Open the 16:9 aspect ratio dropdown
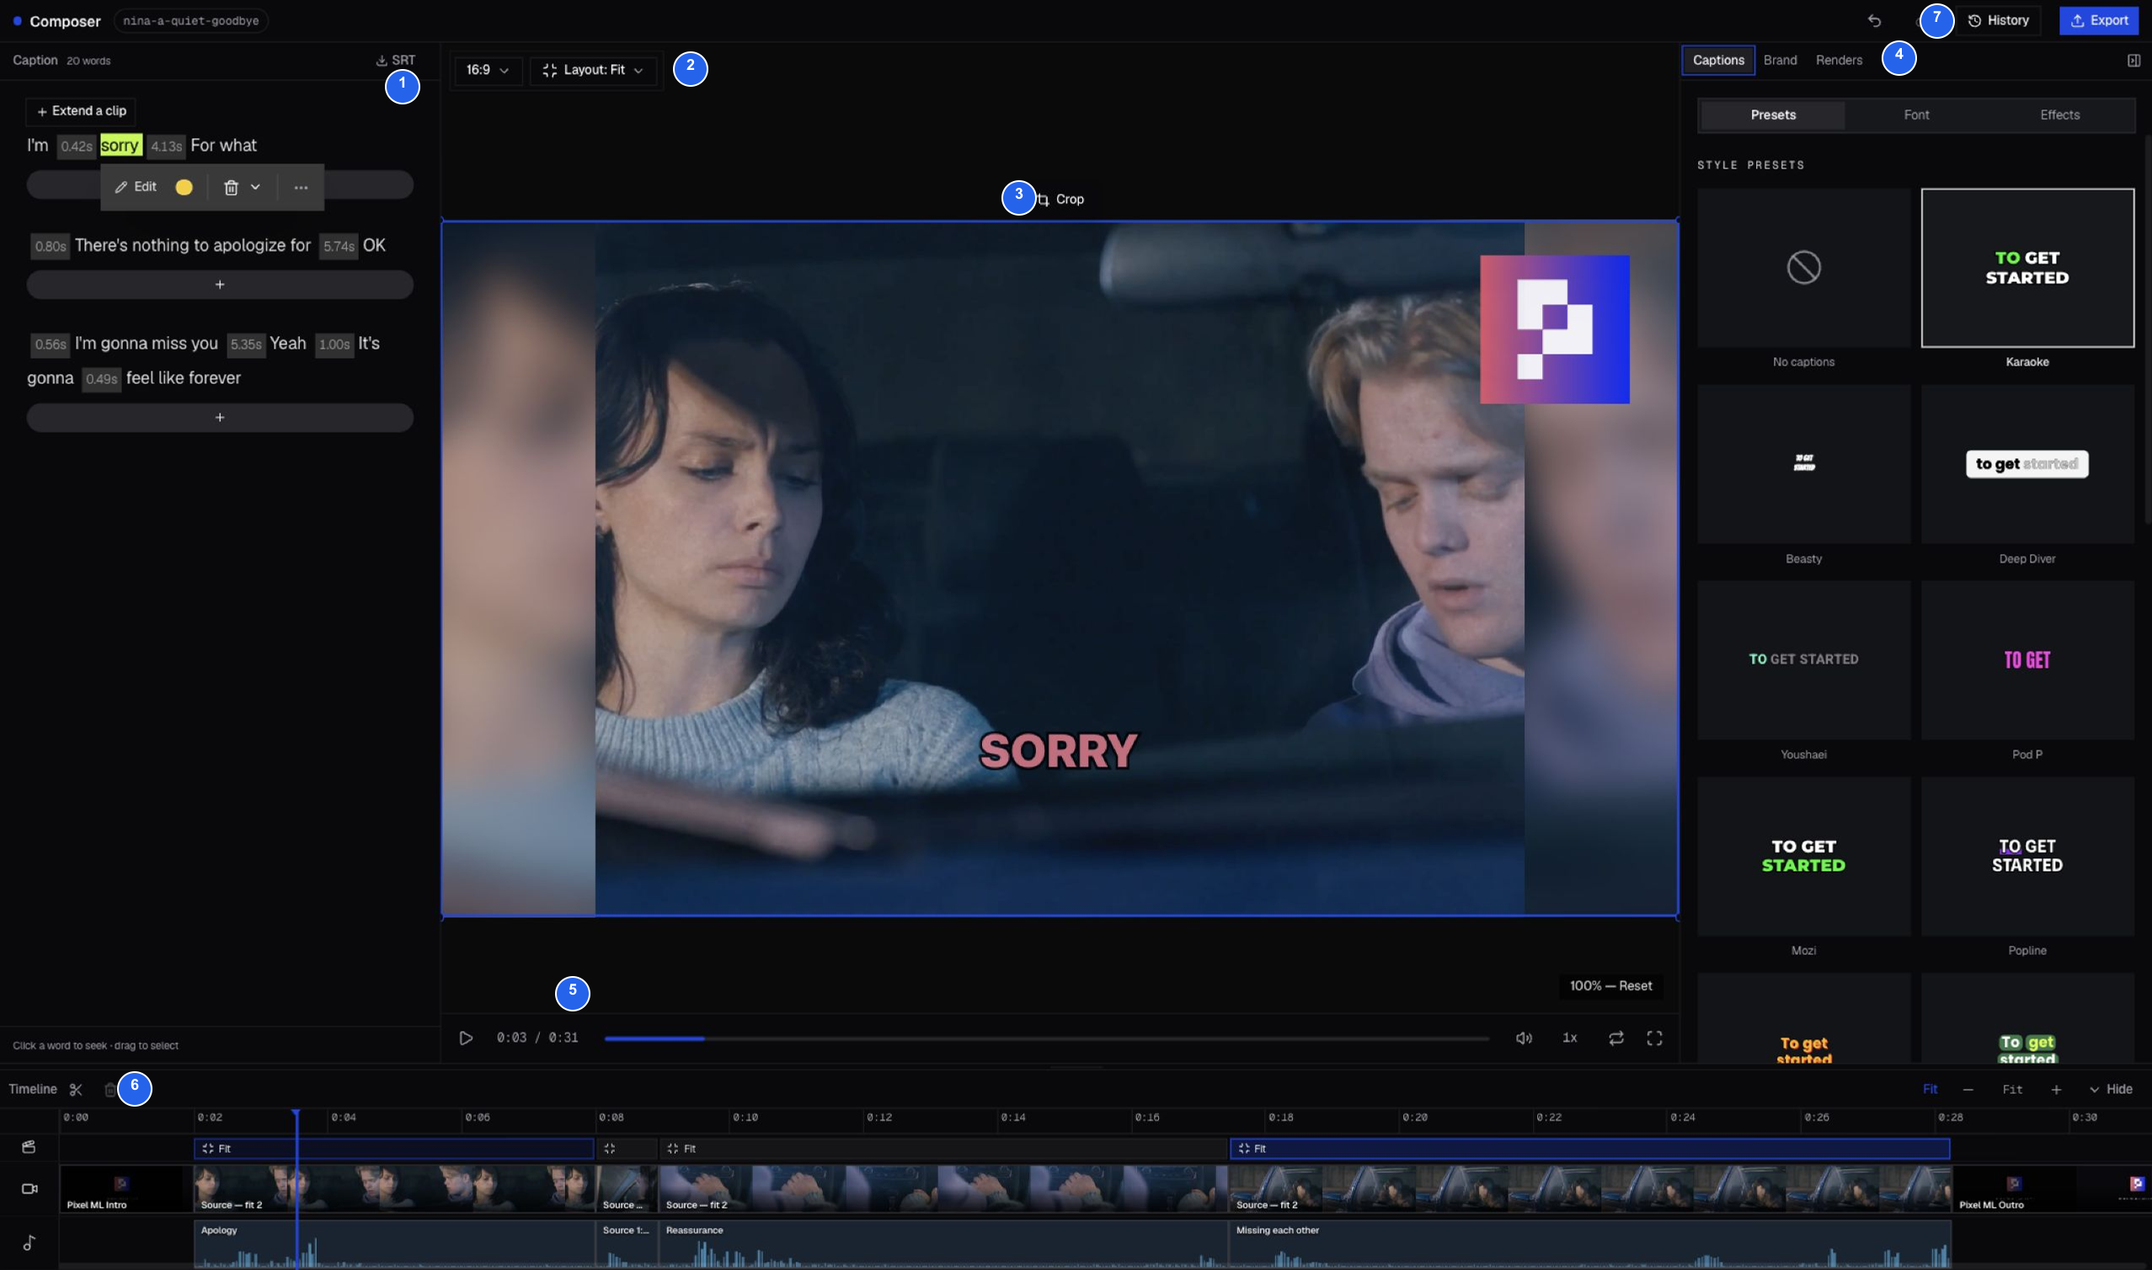This screenshot has width=2152, height=1270. click(x=487, y=70)
